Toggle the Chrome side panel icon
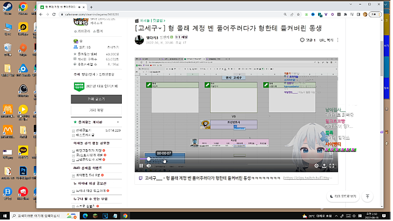 coord(359,15)
